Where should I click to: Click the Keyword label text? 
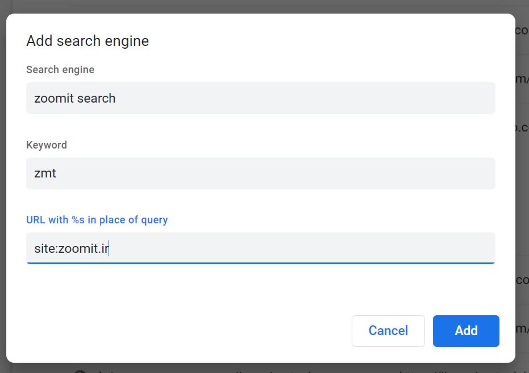(x=47, y=145)
